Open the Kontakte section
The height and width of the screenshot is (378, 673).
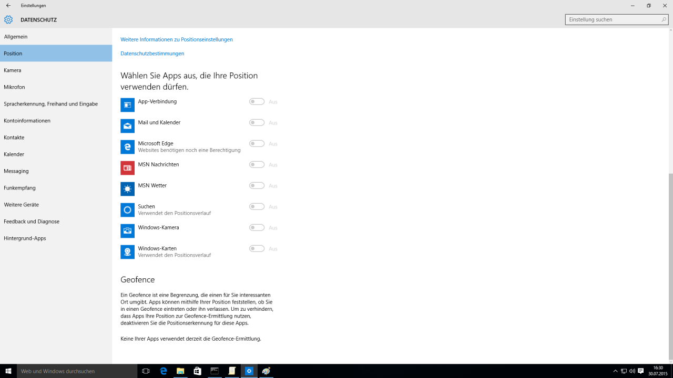56,138
